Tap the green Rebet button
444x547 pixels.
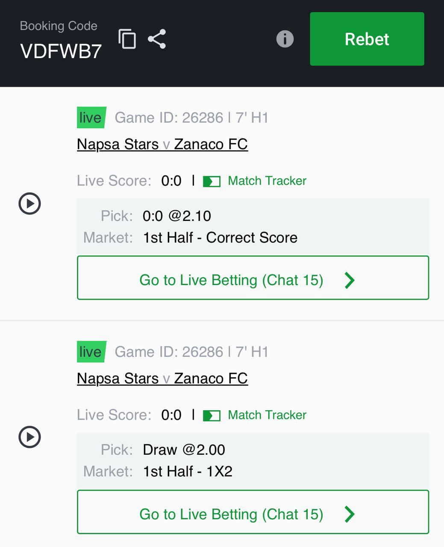(x=367, y=39)
